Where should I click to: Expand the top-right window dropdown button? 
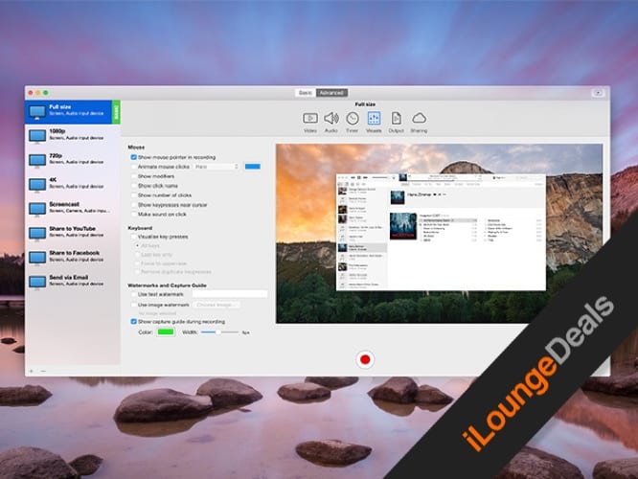597,93
